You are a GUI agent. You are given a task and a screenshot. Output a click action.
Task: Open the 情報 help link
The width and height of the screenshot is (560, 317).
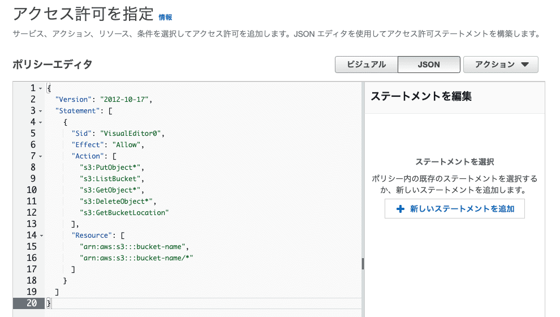(165, 18)
